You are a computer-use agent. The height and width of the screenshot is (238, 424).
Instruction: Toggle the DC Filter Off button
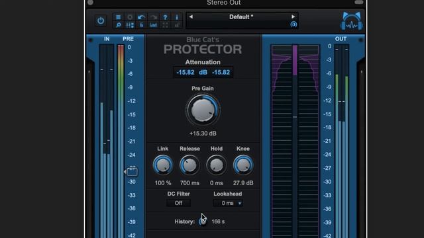[x=178, y=203]
